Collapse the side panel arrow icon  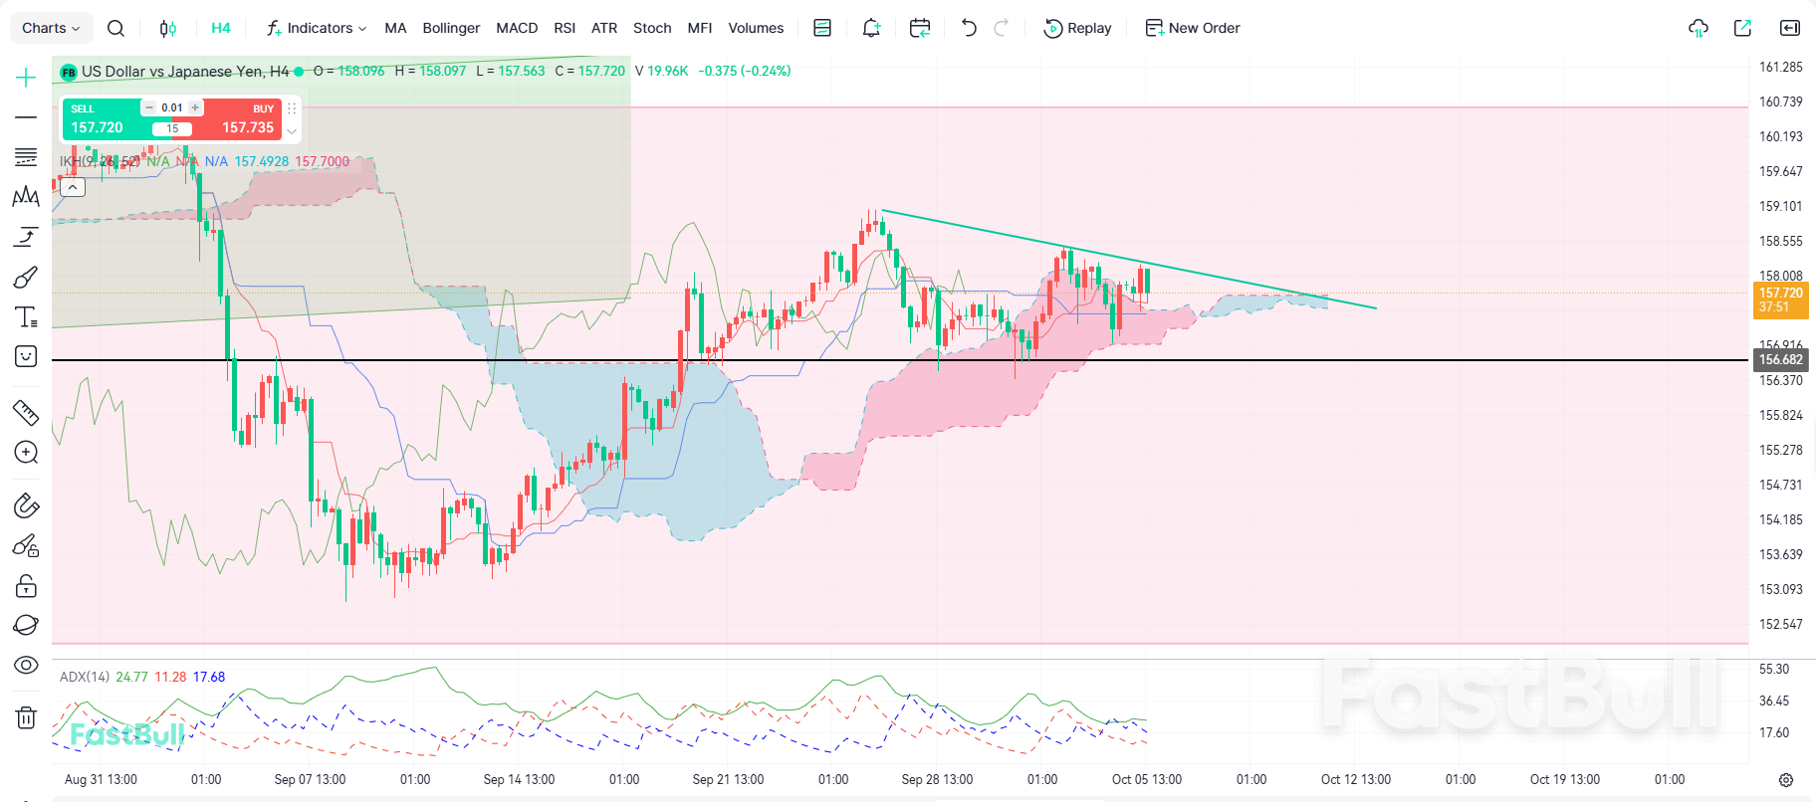(1790, 28)
